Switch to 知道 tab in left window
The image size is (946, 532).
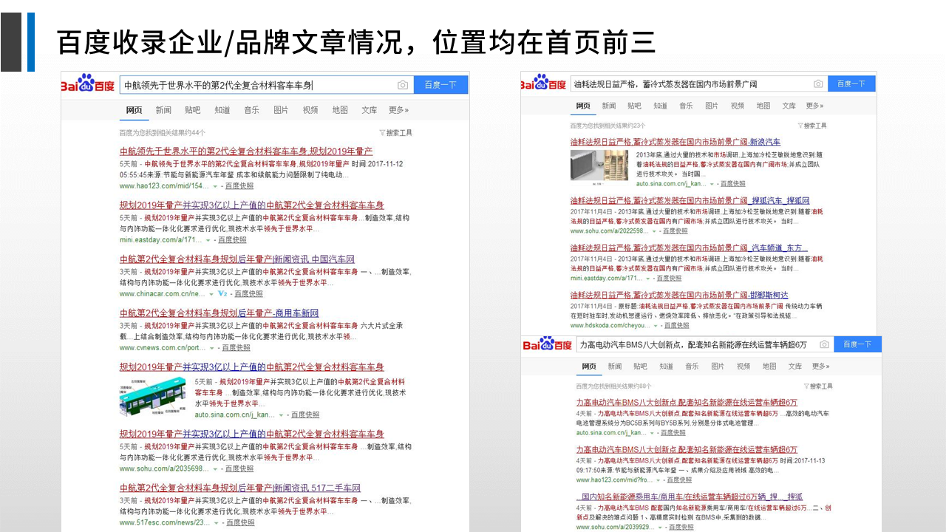[222, 110]
